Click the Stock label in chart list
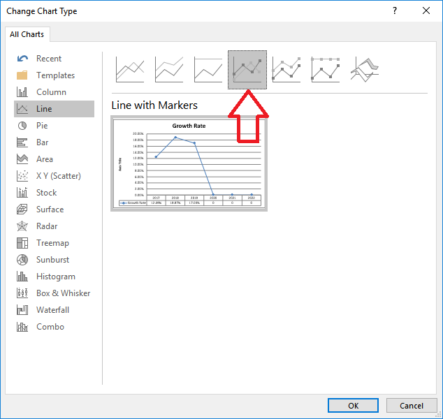The image size is (443, 419). [47, 193]
